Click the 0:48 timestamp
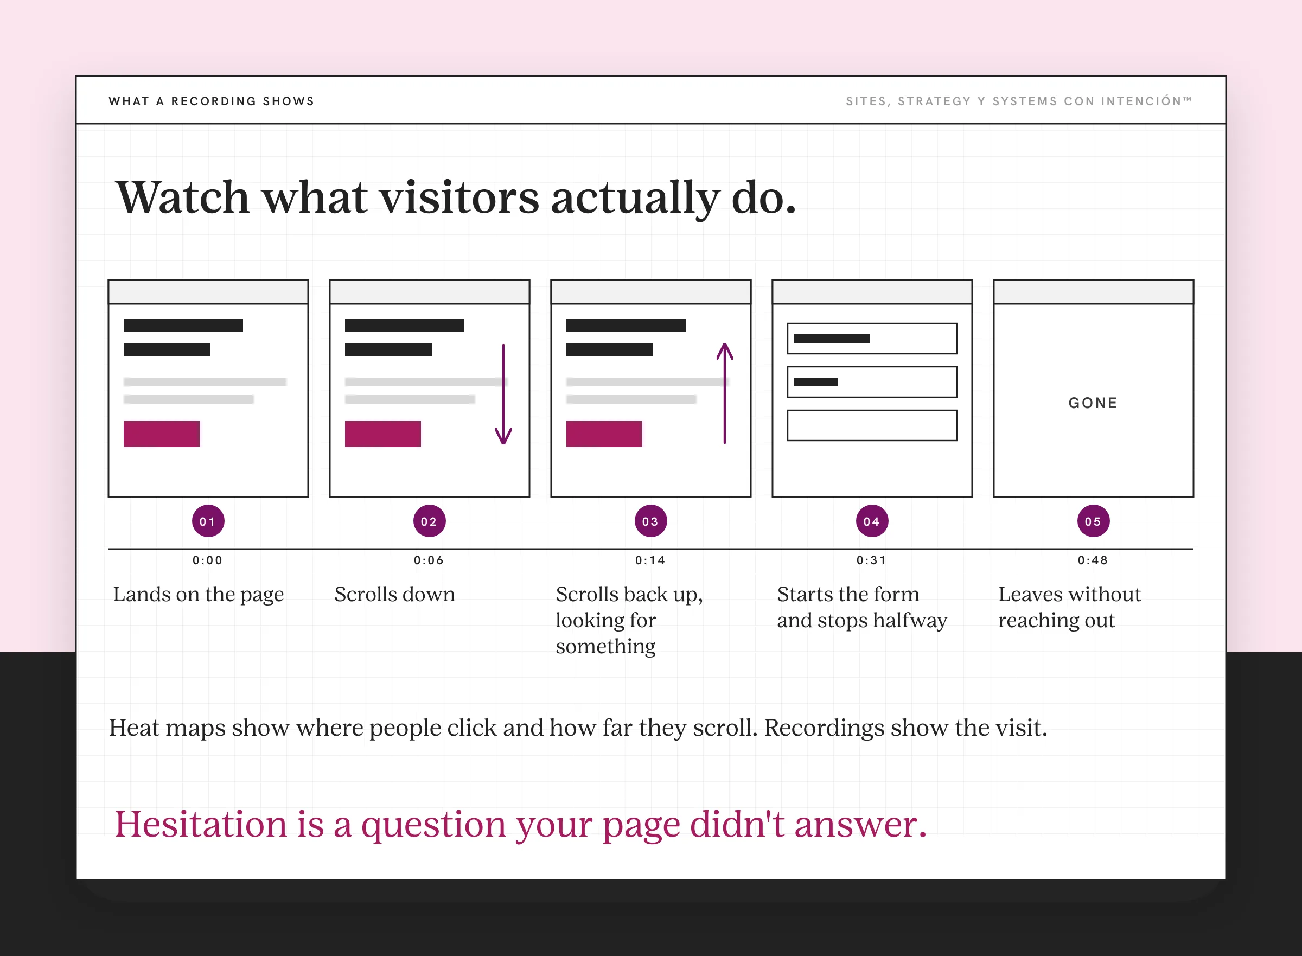Image resolution: width=1302 pixels, height=956 pixels. (x=1093, y=560)
